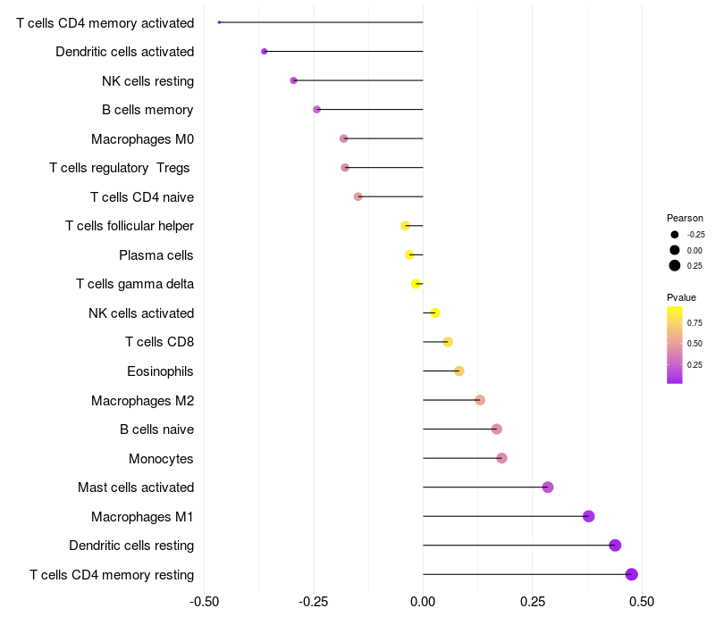
Task: Click the Macrophages M2 orange dot
Action: click(x=480, y=400)
